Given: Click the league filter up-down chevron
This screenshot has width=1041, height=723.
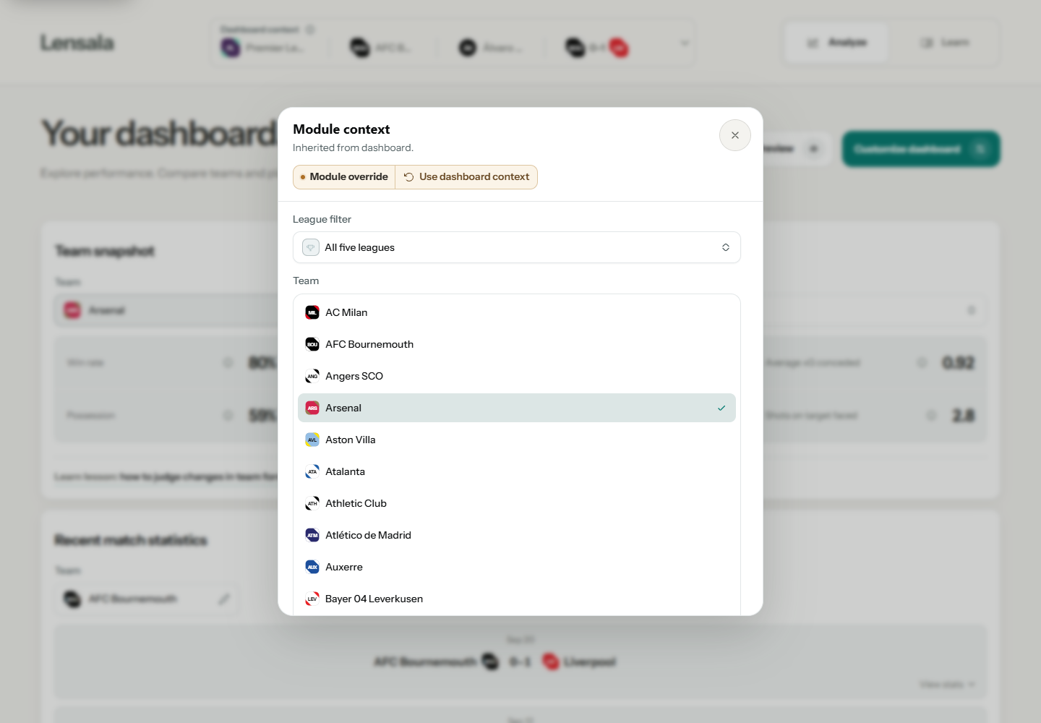Looking at the screenshot, I should pyautogui.click(x=726, y=247).
